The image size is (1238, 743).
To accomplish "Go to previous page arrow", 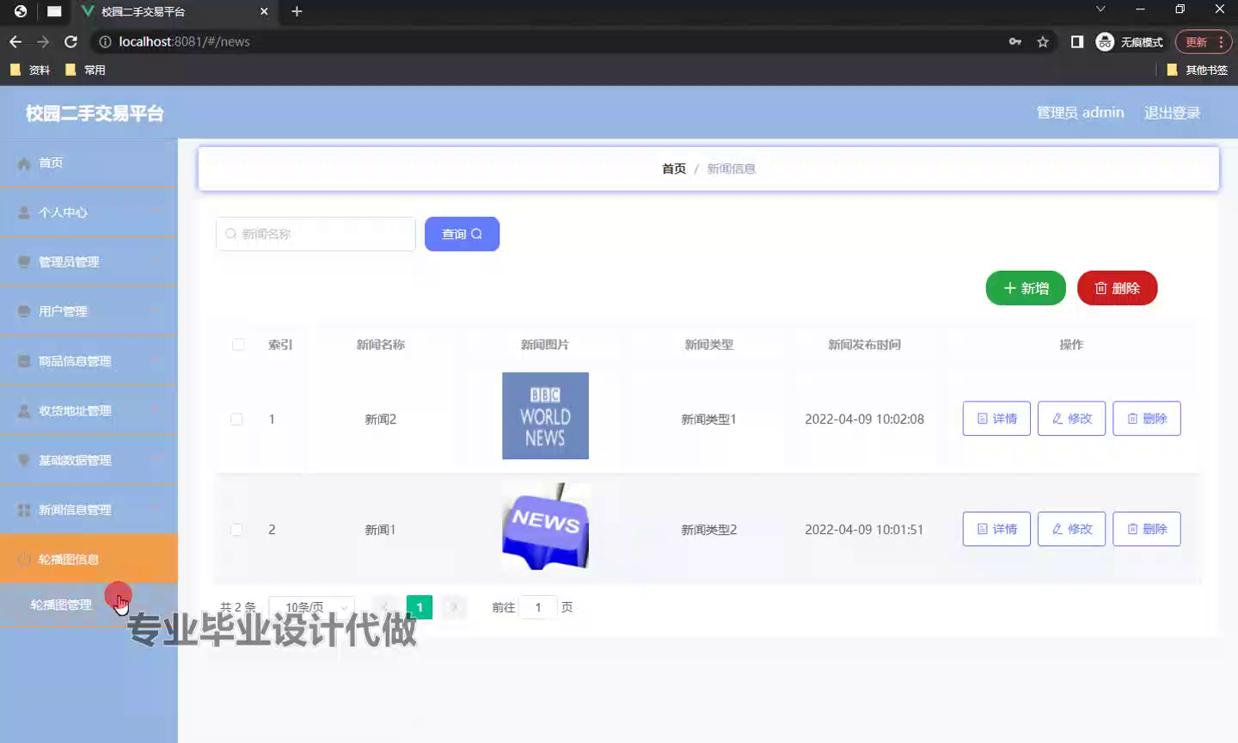I will 385,607.
